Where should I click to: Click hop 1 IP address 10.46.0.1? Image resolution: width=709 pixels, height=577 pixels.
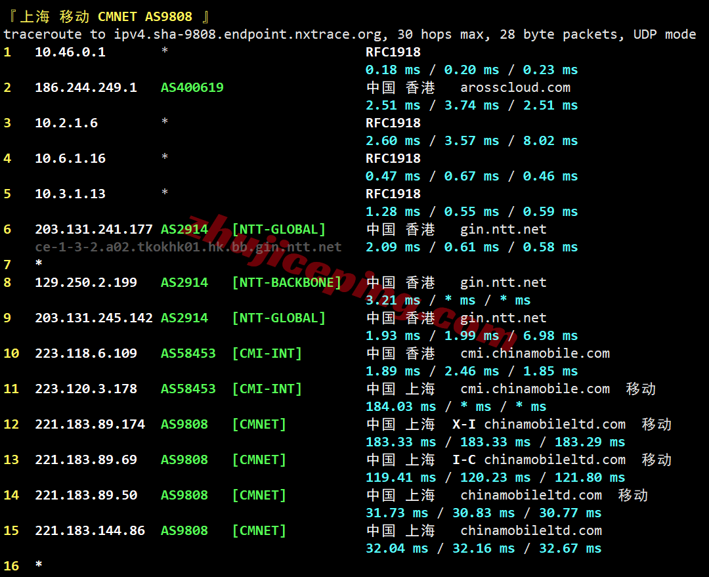pyautogui.click(x=70, y=52)
